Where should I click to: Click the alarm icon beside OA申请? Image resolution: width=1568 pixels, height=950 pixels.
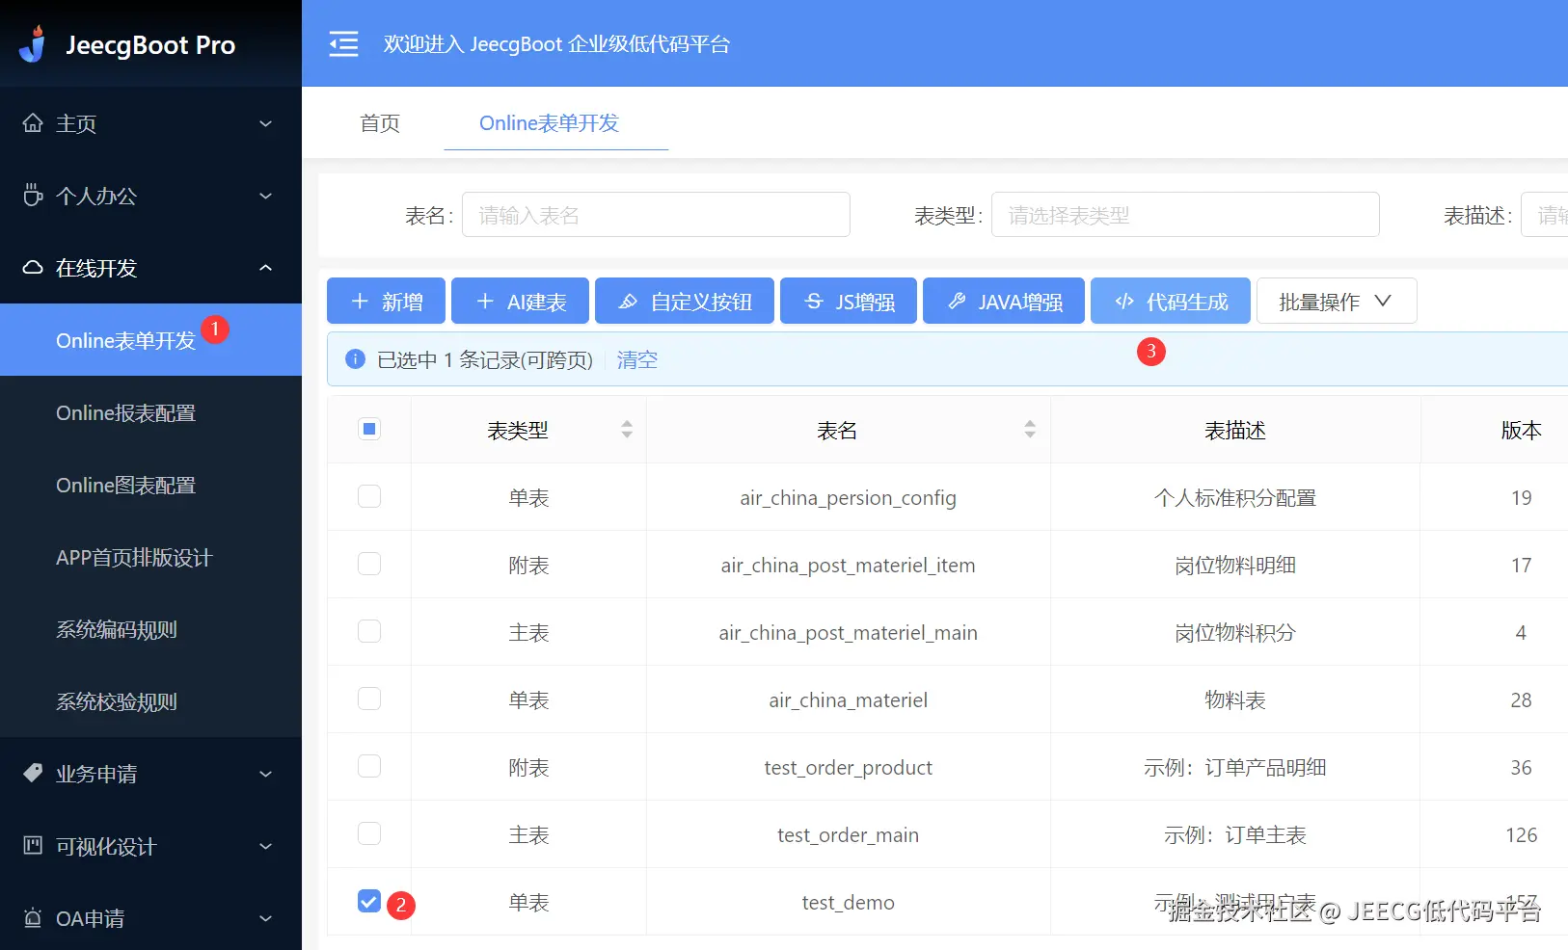tap(33, 917)
